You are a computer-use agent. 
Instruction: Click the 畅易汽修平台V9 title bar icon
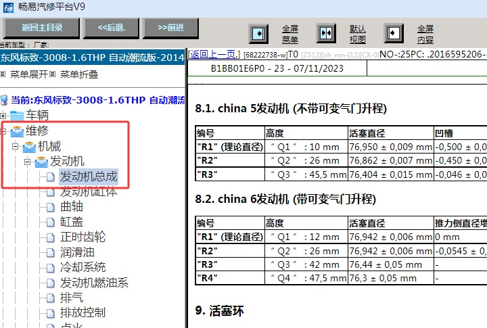pos(8,7)
